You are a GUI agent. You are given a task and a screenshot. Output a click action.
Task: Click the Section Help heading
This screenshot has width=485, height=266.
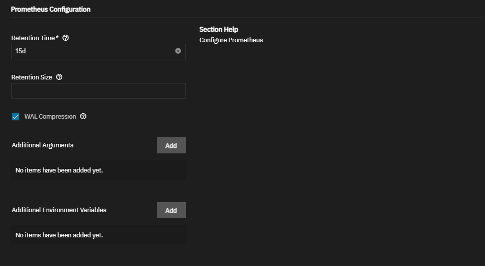coord(219,29)
